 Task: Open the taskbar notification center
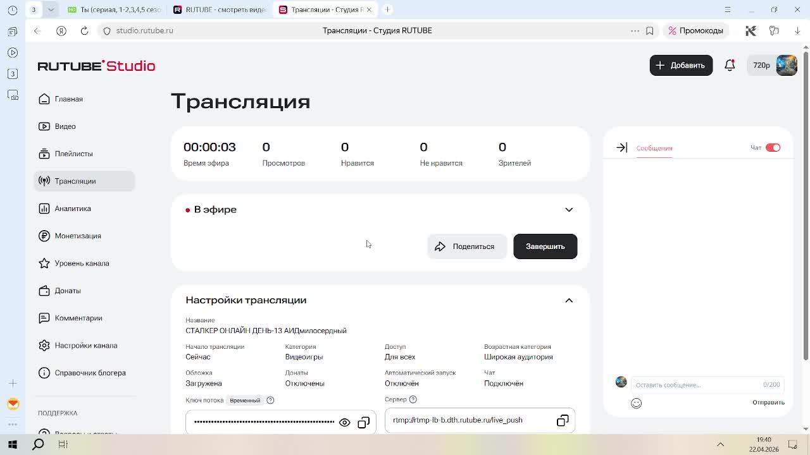(792, 444)
